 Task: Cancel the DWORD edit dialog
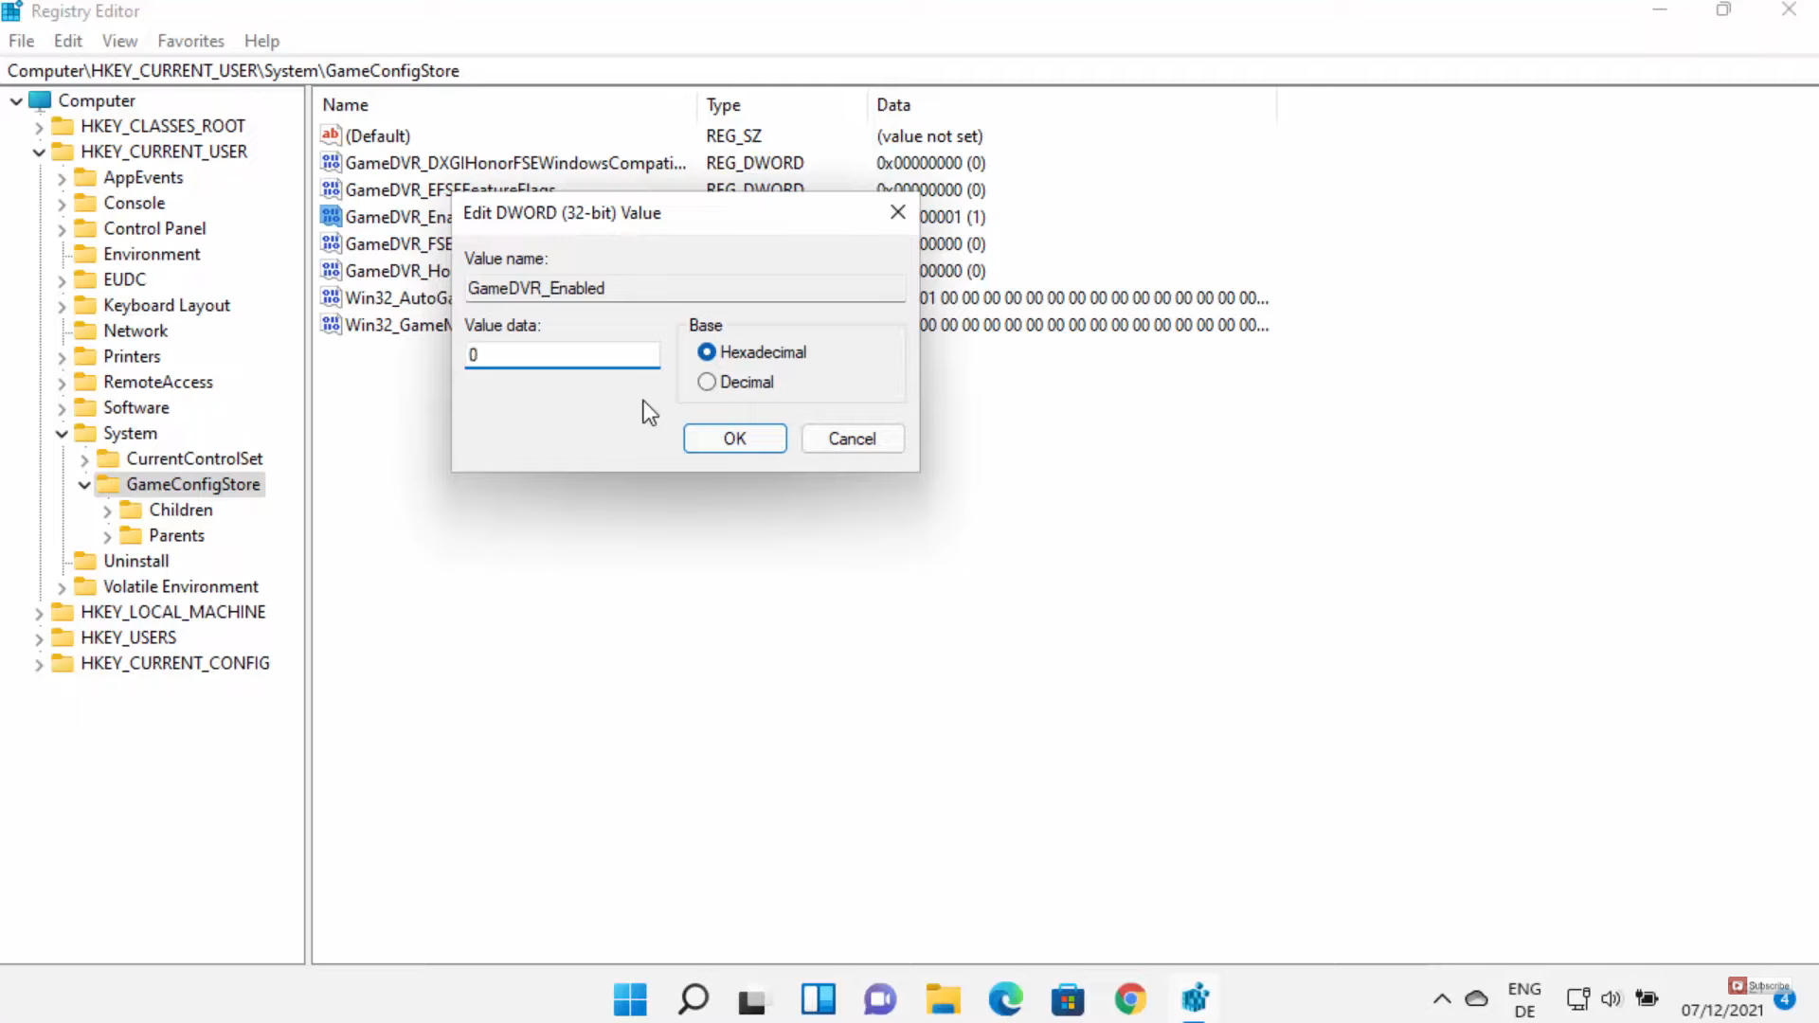852,439
